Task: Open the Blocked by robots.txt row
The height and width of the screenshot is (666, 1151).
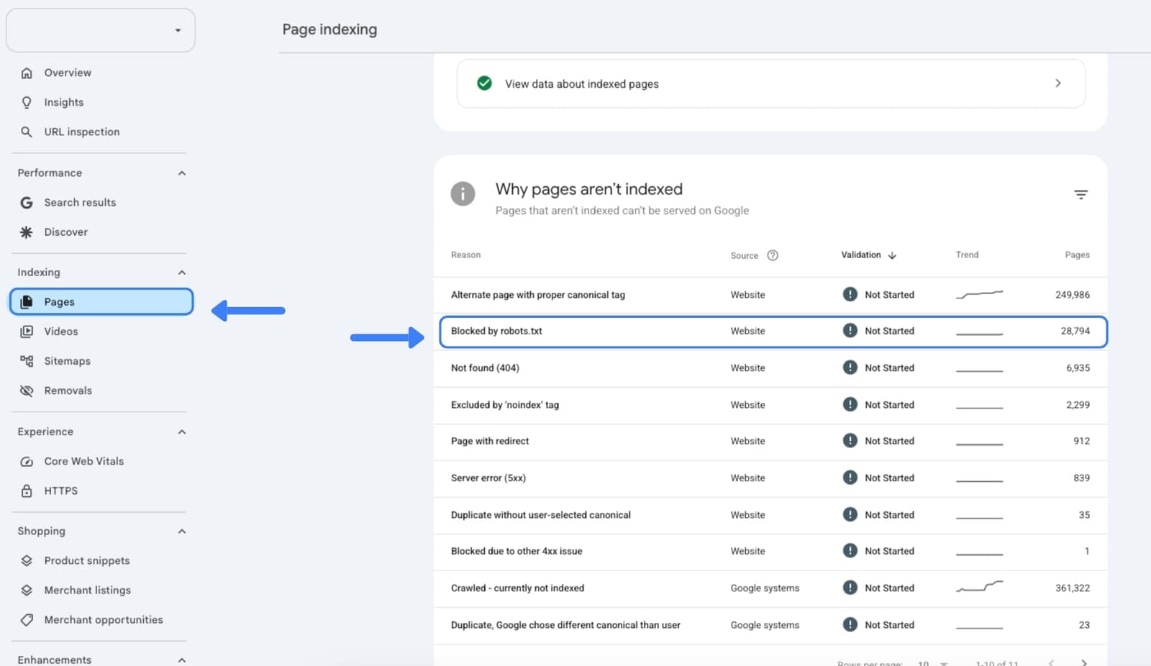Action: (773, 332)
